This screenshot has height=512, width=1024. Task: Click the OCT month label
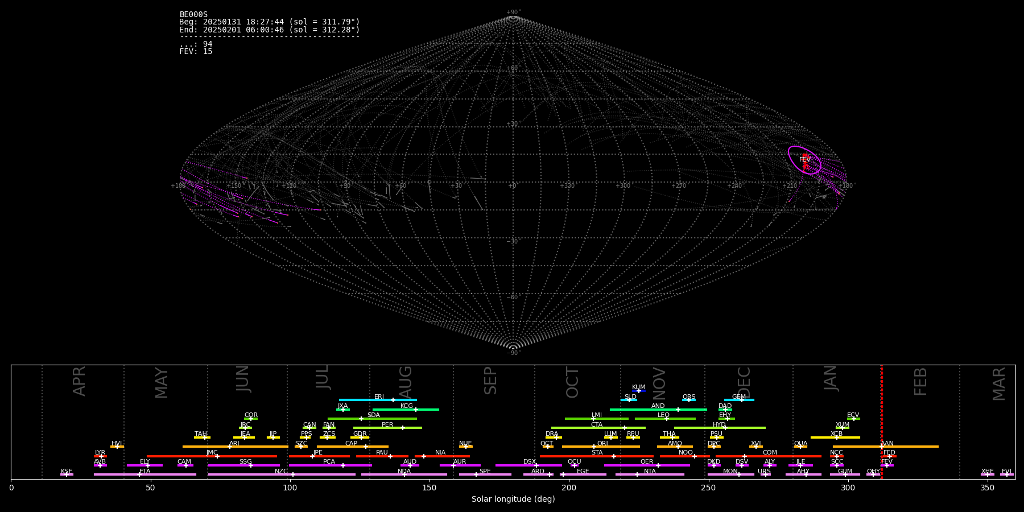[x=572, y=382]
